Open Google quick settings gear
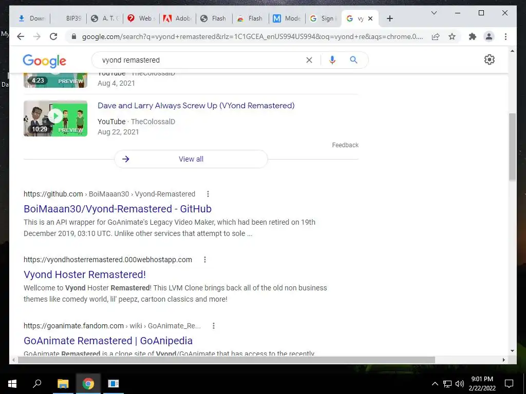 tap(489, 60)
